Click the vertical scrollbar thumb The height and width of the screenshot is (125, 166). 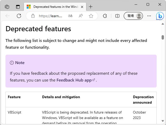click(x=163, y=37)
